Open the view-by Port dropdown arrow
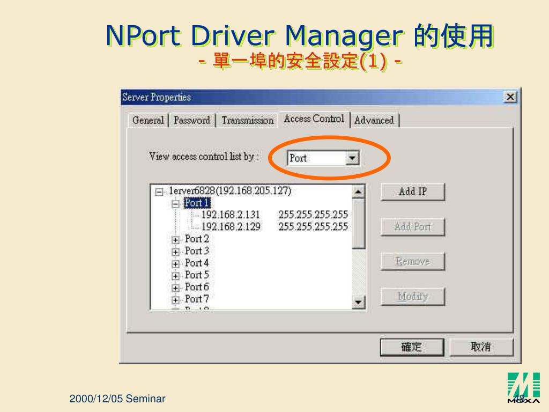Image resolution: width=549 pixels, height=412 pixels. click(x=352, y=158)
